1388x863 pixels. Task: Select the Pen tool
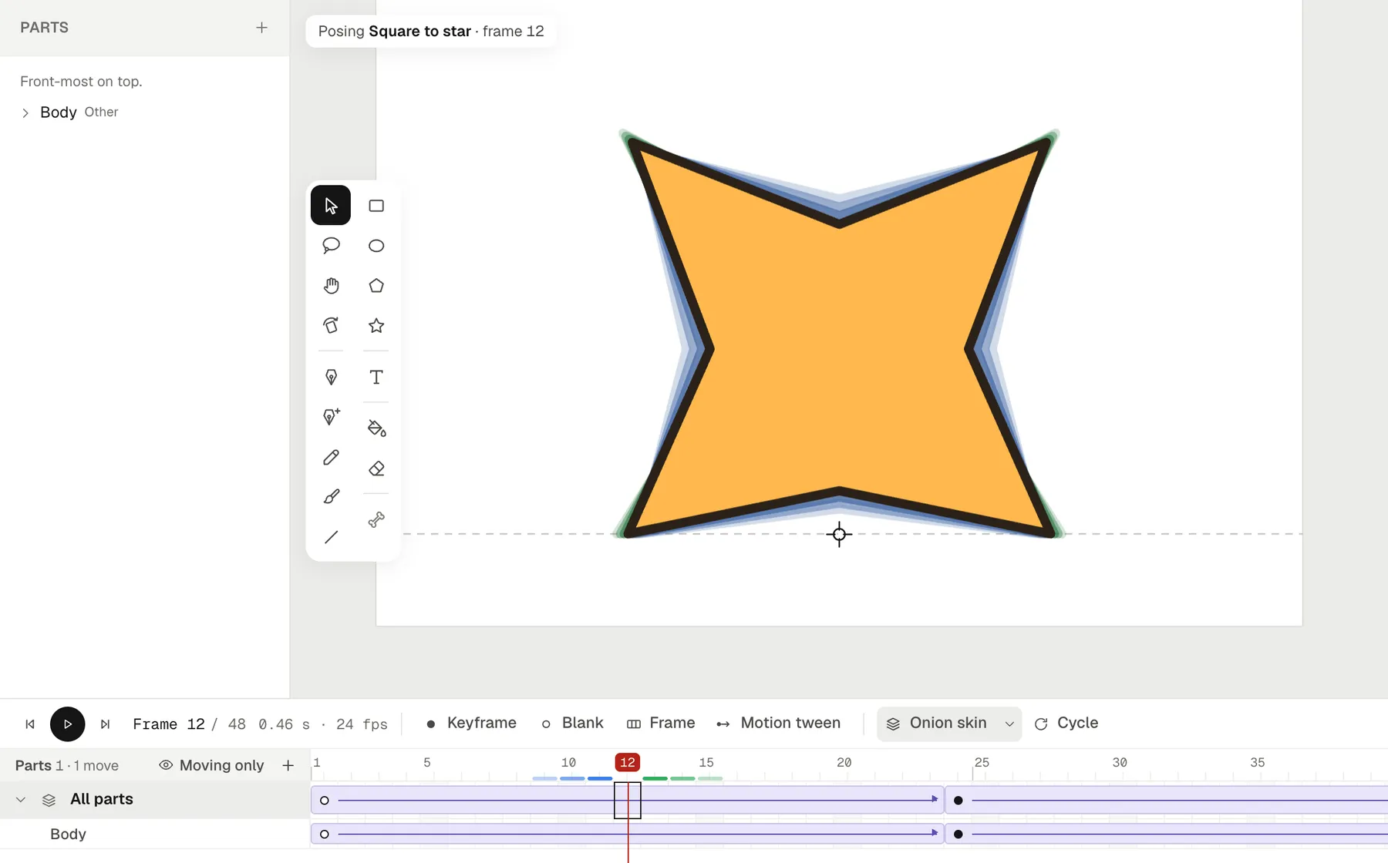click(x=331, y=377)
